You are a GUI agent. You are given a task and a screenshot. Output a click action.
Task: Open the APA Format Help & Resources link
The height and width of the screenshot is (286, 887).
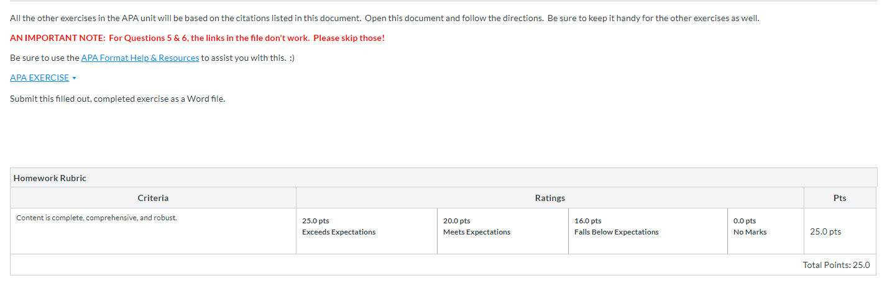point(140,58)
